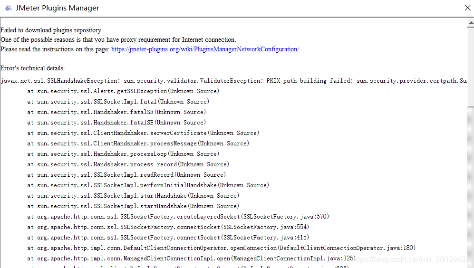This screenshot has height=268, width=474.
Task: Click the ClientHandshaker.processMessage stack line
Action: 138,144
